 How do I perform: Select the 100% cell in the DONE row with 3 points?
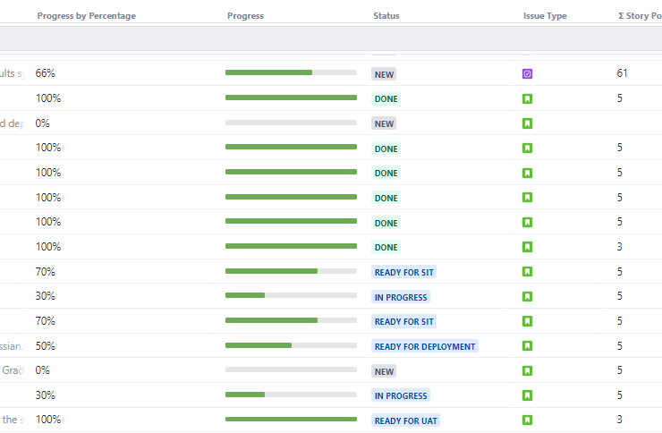click(x=48, y=246)
